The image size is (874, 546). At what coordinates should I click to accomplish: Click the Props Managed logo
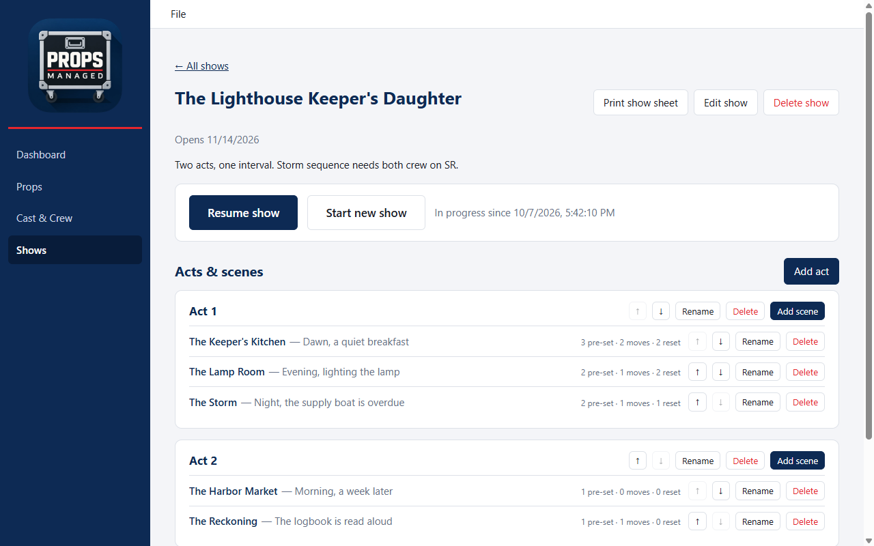[x=75, y=66]
